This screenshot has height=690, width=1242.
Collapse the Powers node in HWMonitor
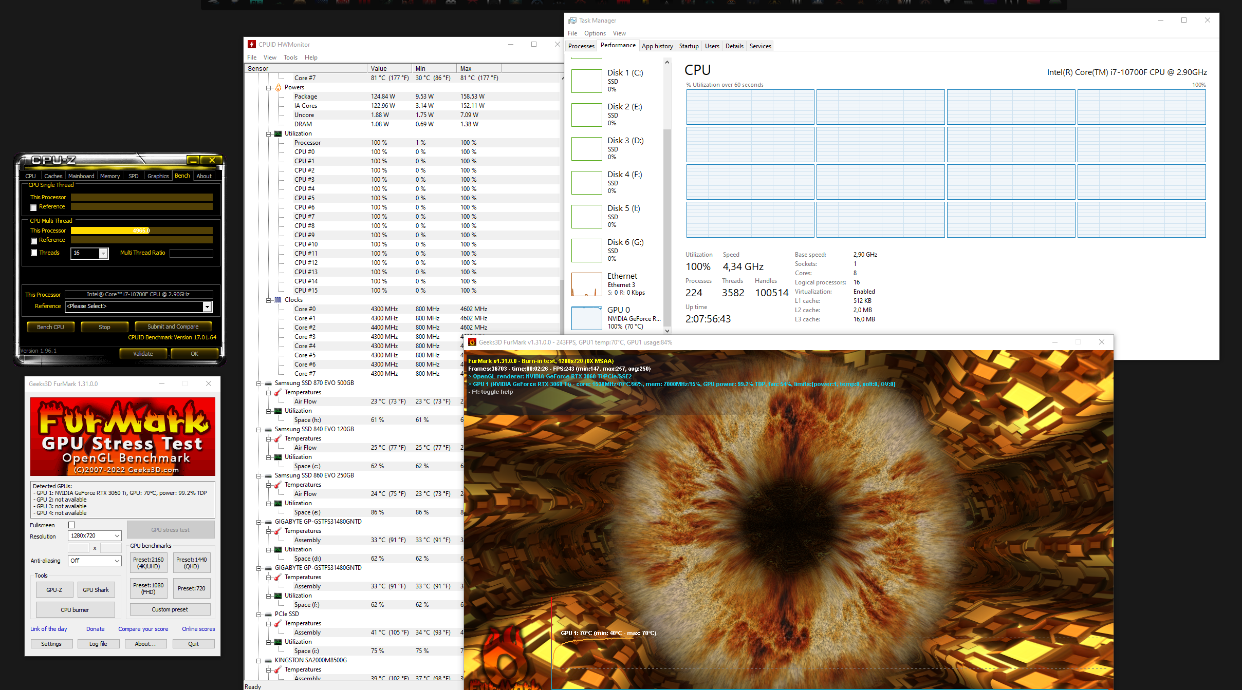click(268, 88)
